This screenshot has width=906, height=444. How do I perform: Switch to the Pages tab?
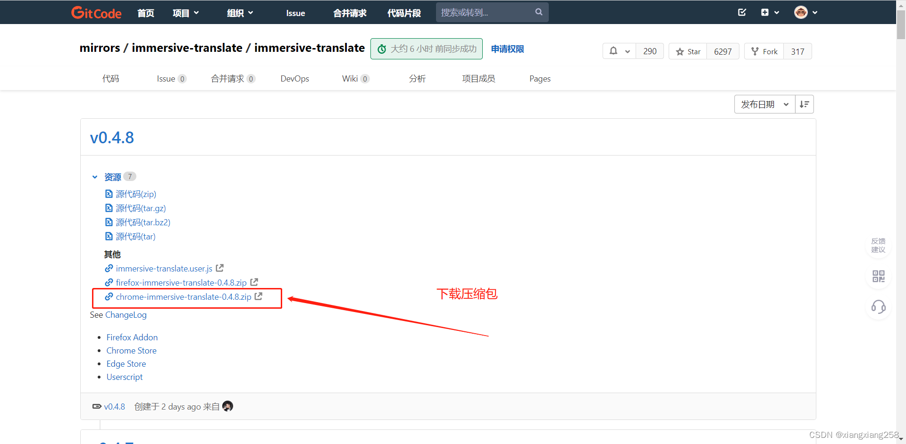click(540, 79)
